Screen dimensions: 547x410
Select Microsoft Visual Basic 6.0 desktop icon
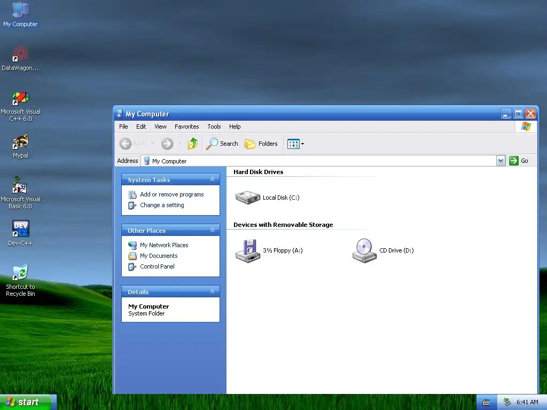pyautogui.click(x=20, y=193)
